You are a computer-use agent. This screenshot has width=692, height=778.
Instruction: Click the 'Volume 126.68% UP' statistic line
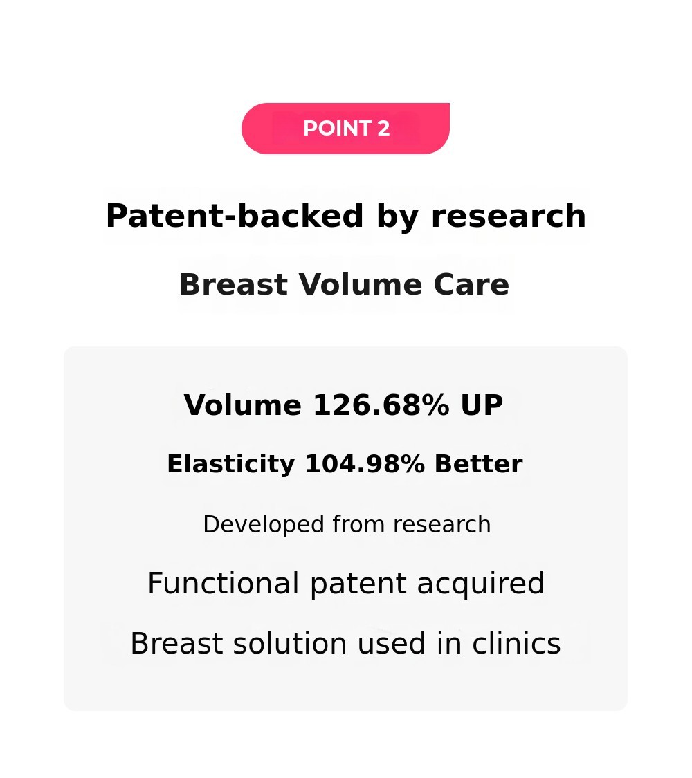343,405
